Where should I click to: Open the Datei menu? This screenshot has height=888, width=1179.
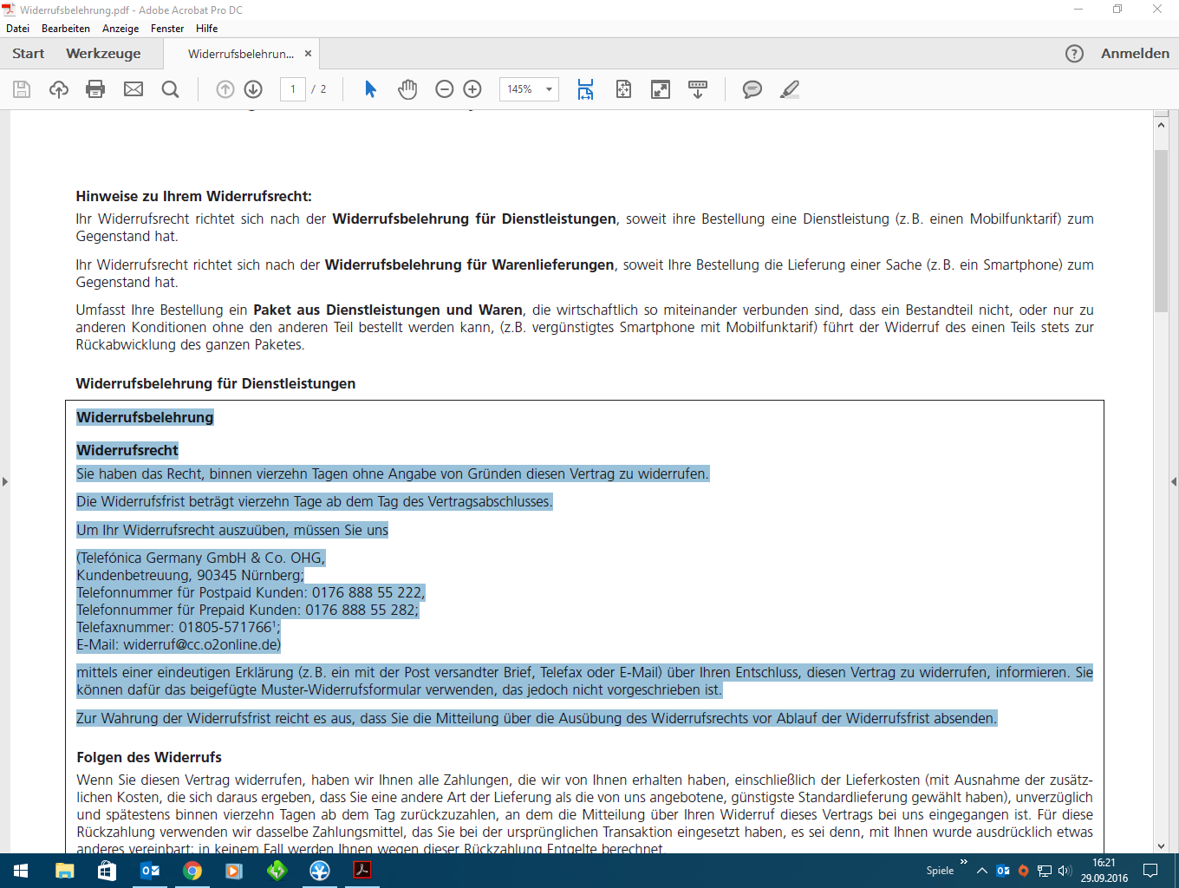tap(17, 29)
